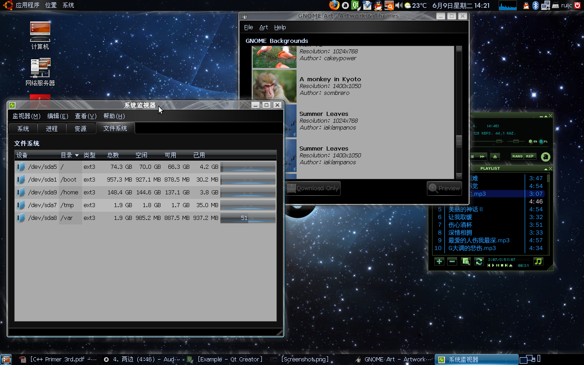The height and width of the screenshot is (365, 584).
Task: Open File menu in GNOME Art
Action: click(x=248, y=27)
